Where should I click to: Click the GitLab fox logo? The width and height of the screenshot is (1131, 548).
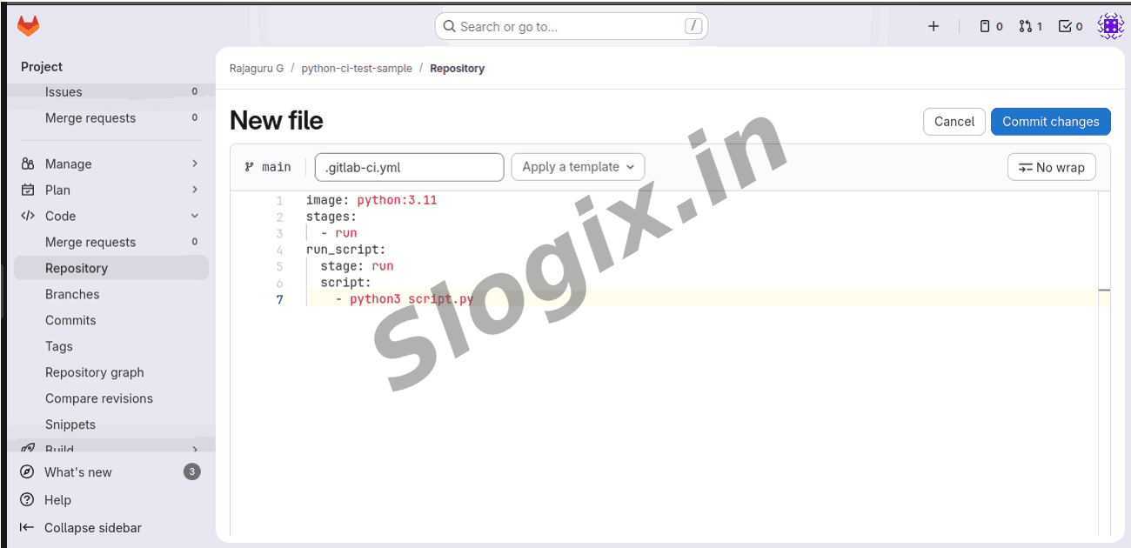click(29, 27)
